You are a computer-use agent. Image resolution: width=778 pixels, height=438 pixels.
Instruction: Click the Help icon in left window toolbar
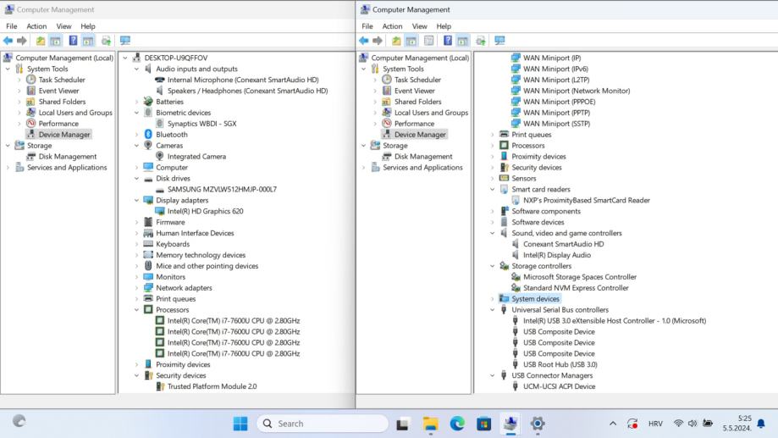click(x=73, y=41)
